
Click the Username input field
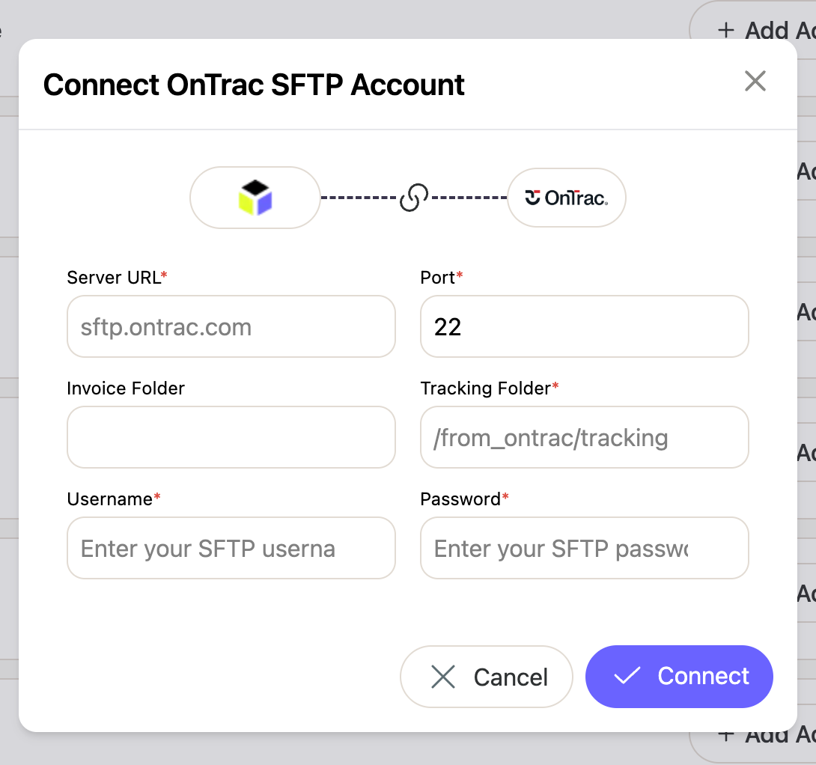tap(231, 548)
